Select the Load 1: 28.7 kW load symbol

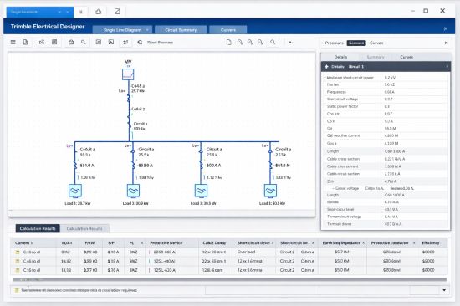pos(75,191)
